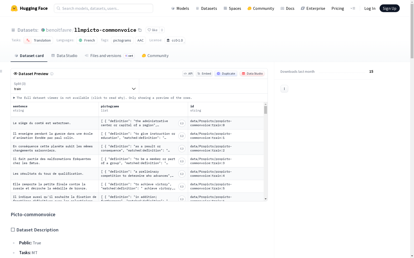Click the page vertical scrollbar thumb
The image size is (414, 258).
tap(412, 30)
